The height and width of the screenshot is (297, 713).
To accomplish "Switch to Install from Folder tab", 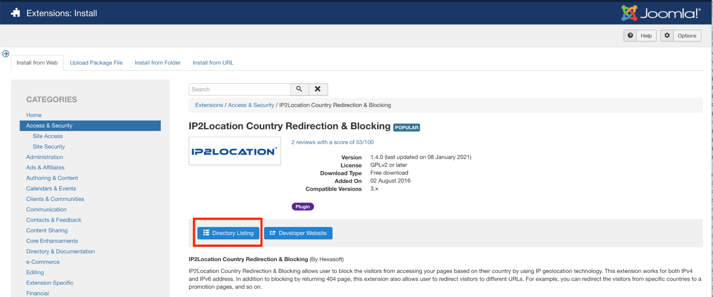I will pyautogui.click(x=158, y=63).
